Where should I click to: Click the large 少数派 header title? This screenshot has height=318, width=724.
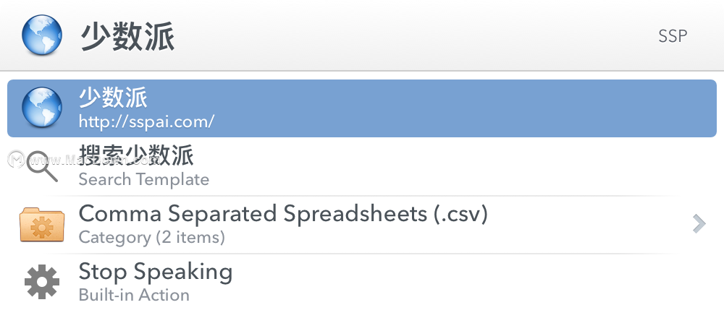(x=128, y=37)
